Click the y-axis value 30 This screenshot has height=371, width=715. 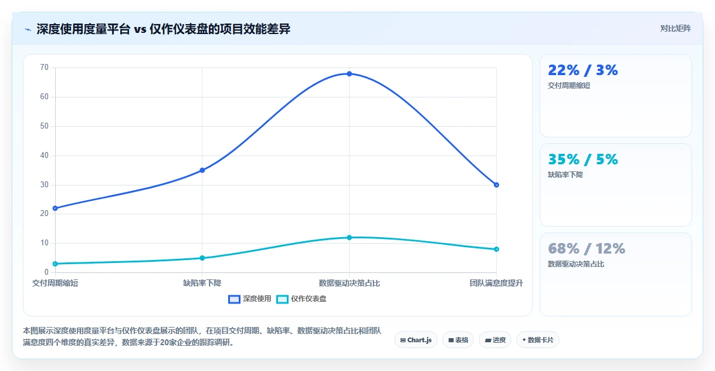coord(45,185)
